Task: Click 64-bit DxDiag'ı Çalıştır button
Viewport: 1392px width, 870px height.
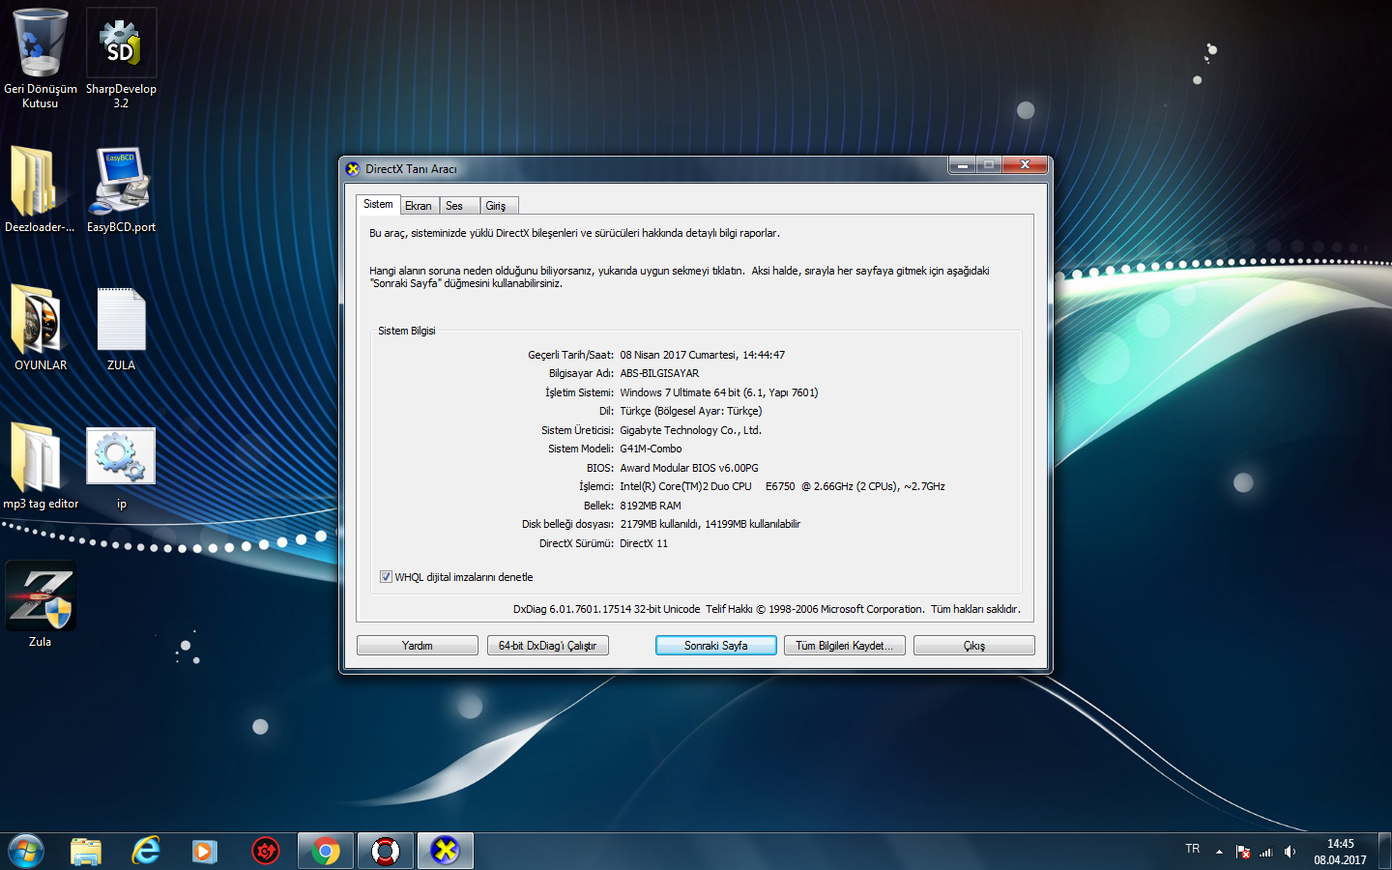Action: pyautogui.click(x=548, y=646)
